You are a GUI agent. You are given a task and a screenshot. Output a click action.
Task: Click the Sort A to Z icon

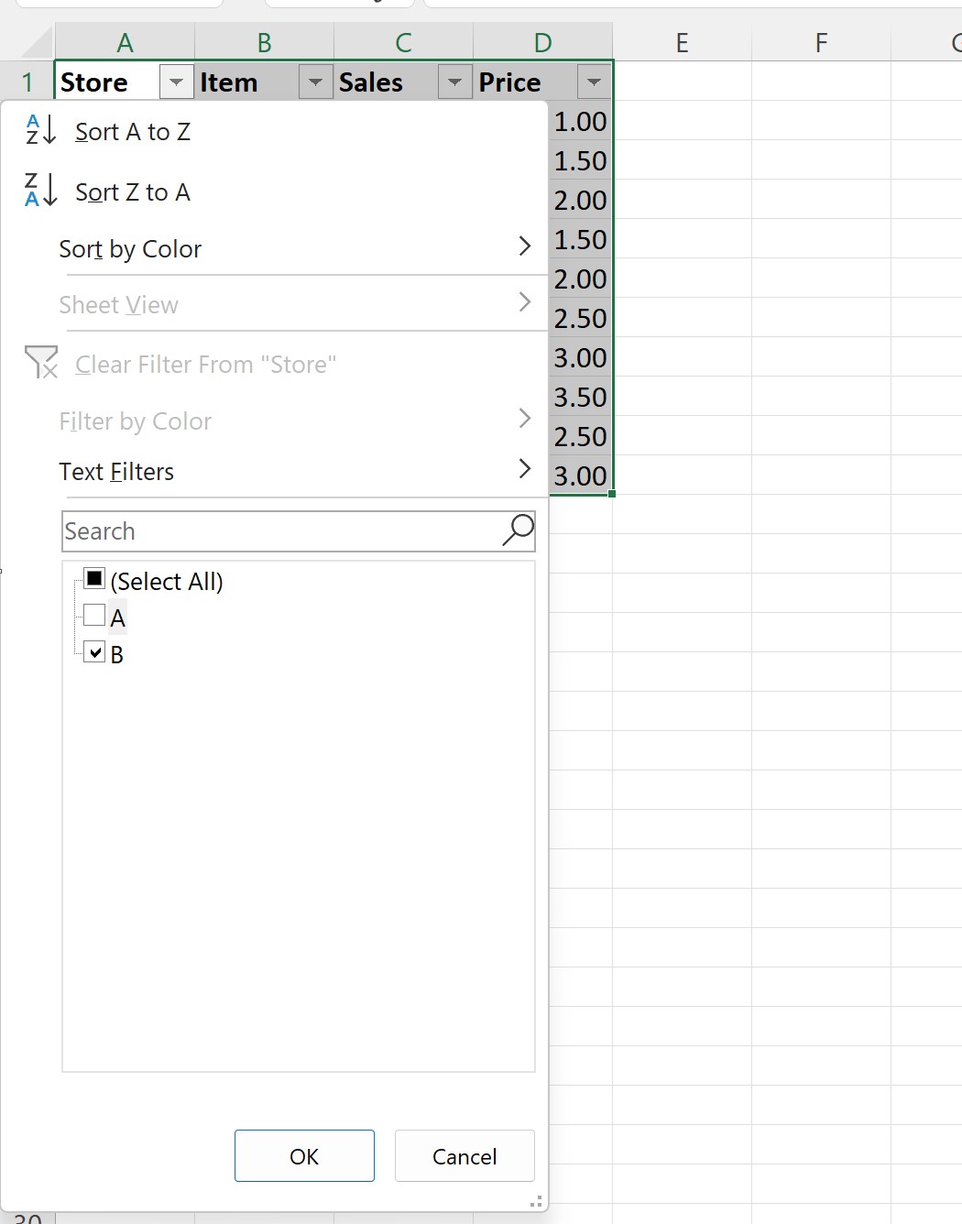(x=41, y=130)
